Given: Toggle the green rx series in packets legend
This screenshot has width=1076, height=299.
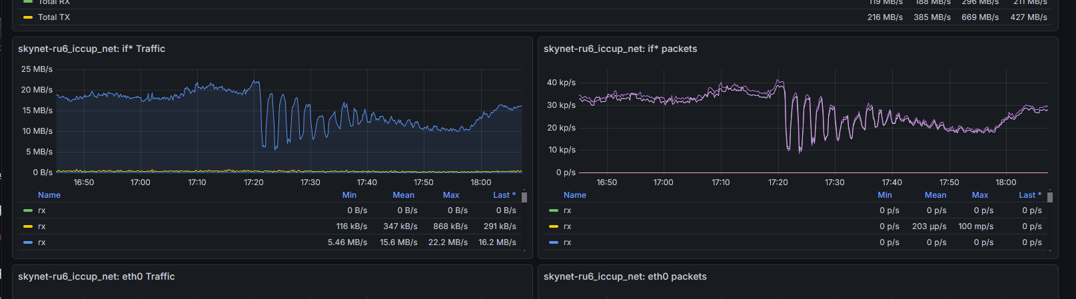Looking at the screenshot, I should (x=568, y=210).
